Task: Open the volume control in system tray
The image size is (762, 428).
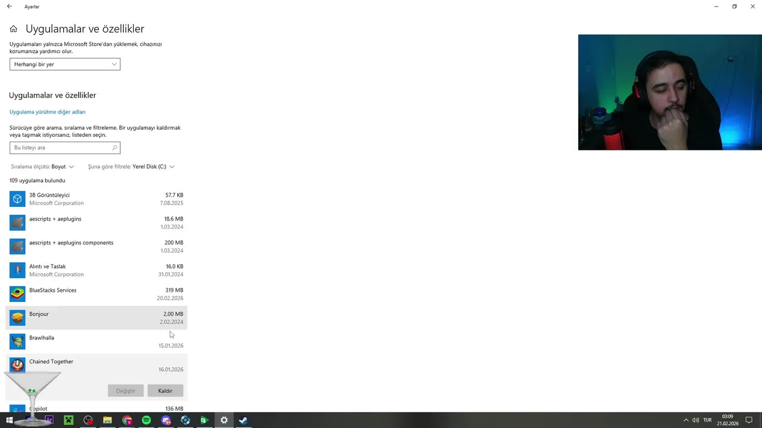Action: (x=695, y=420)
